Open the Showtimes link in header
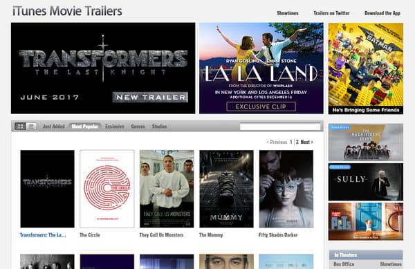Image resolution: width=415 pixels, height=269 pixels. pos(288,13)
